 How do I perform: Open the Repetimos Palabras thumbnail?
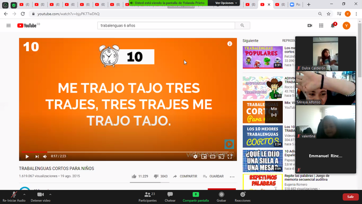(x=262, y=182)
